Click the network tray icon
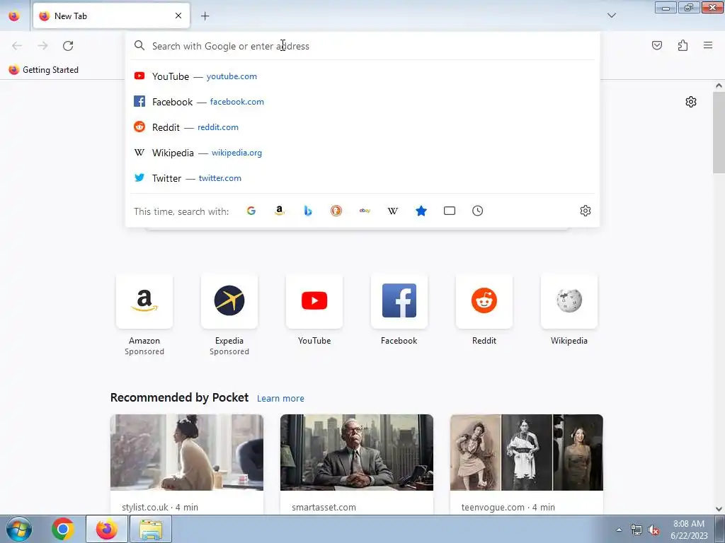The image size is (725, 543). point(636,530)
